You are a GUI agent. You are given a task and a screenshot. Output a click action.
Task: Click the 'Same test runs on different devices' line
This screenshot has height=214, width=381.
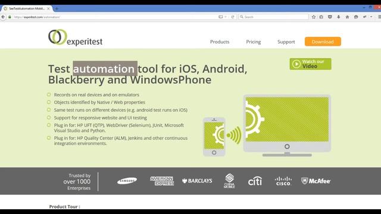click(x=120, y=110)
